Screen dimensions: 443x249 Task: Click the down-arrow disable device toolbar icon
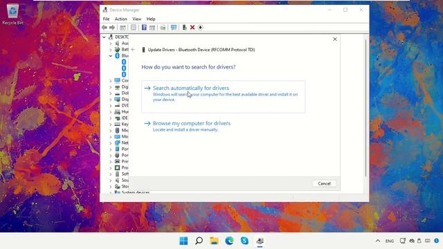click(x=200, y=28)
